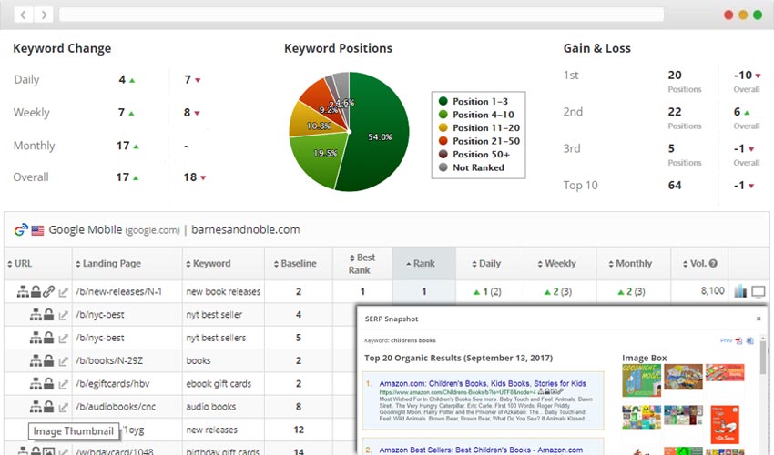Sort by Rank column header

coord(423,264)
